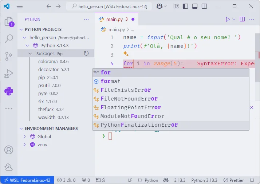Open Copilot chat icon in title bar

[x=159, y=6]
